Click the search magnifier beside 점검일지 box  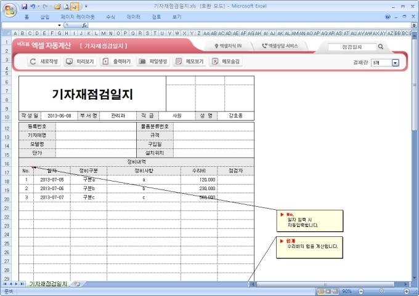click(380, 46)
